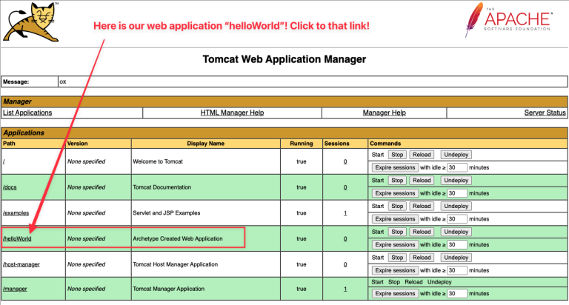View sessions count for Tomcat Host Manager
The width and height of the screenshot is (569, 305).
pos(345,264)
